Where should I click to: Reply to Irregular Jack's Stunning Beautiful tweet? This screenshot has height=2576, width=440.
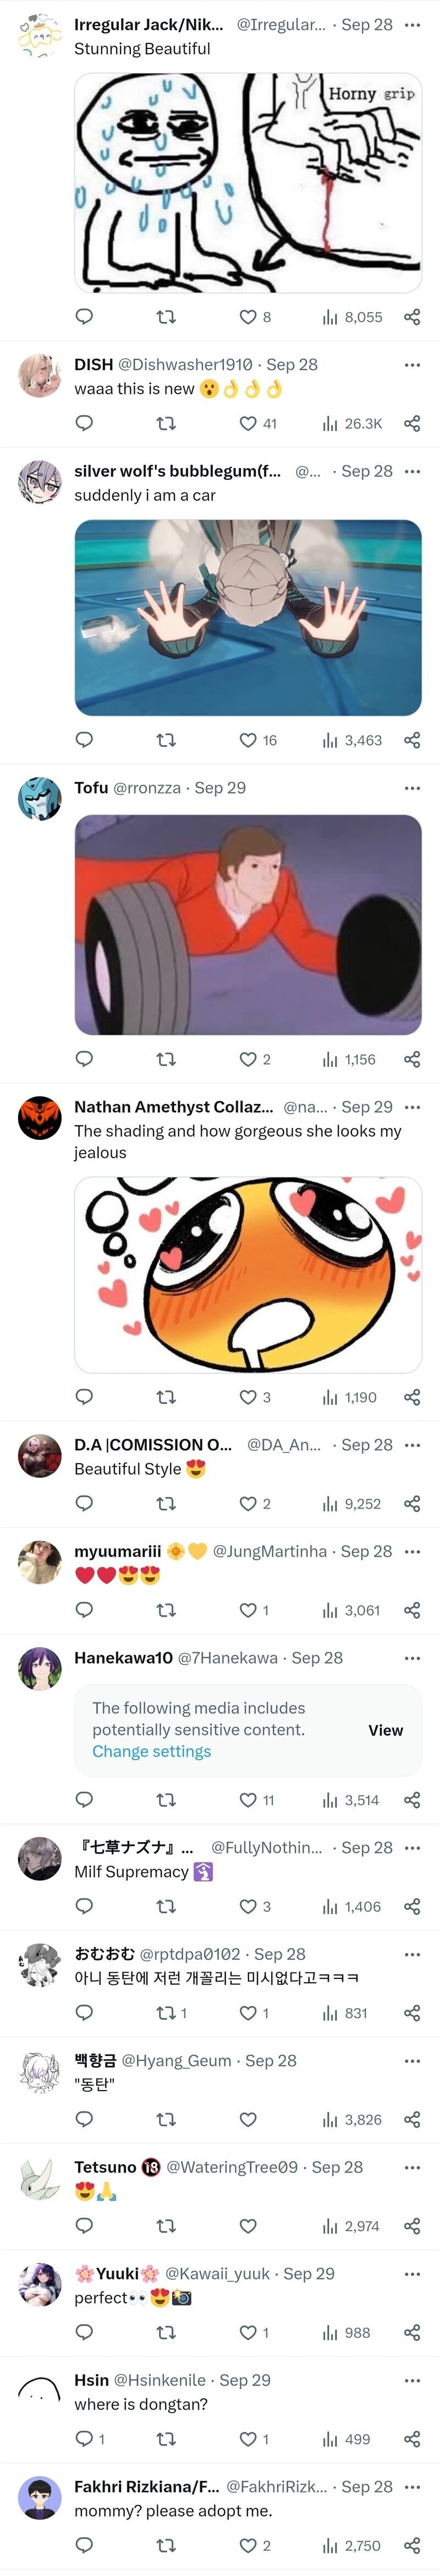point(85,317)
